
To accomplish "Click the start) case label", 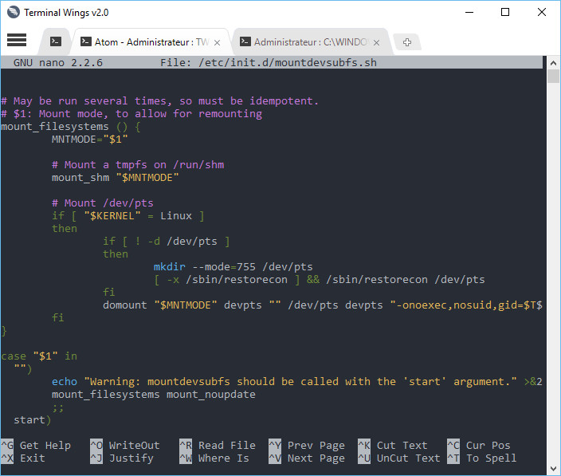I will [x=32, y=420].
